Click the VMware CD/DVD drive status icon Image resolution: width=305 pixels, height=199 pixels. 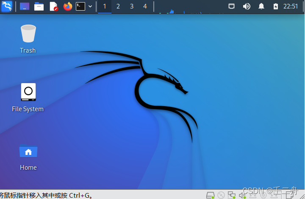click(221, 195)
